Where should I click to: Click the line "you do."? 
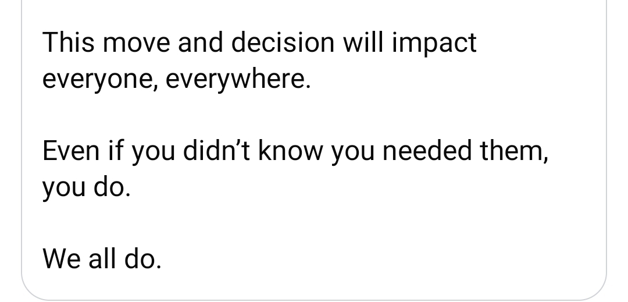coord(83,189)
